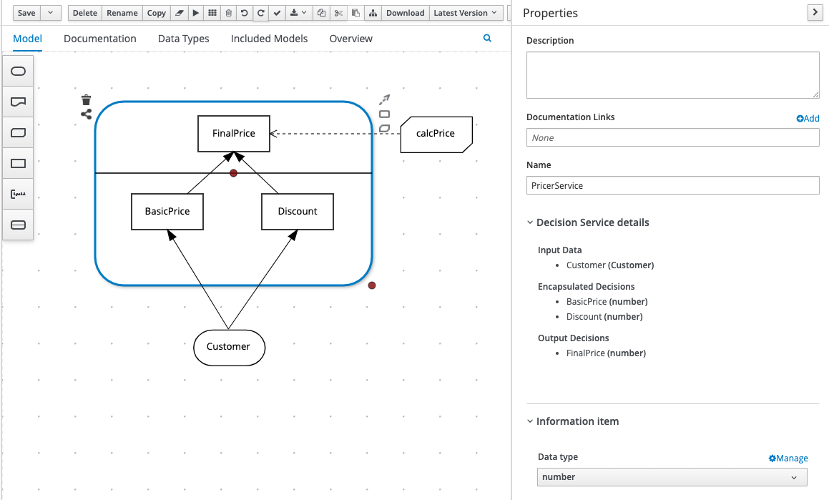Open the Included Models tab
The width and height of the screenshot is (829, 500).
click(x=269, y=39)
